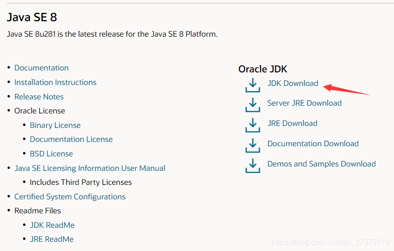Open the Documentation Download link
Screen dimensions: 394x251
pos(313,143)
